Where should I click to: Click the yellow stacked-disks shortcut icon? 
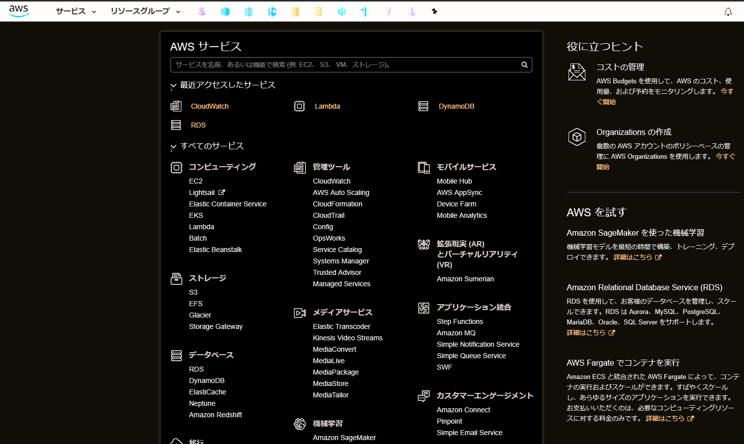coord(319,11)
